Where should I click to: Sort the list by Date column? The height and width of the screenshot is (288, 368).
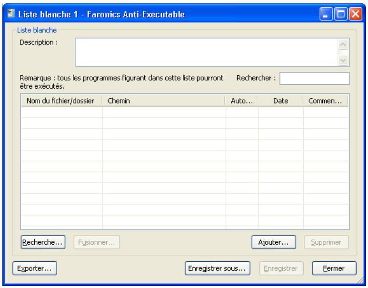pyautogui.click(x=280, y=101)
